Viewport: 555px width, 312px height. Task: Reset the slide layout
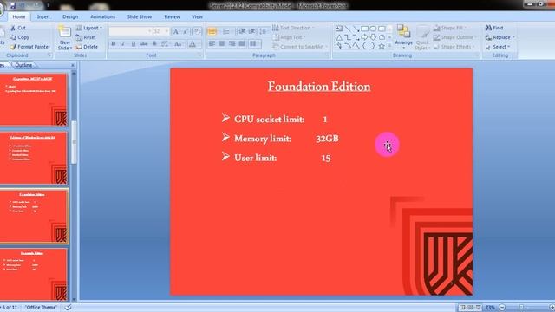click(86, 37)
